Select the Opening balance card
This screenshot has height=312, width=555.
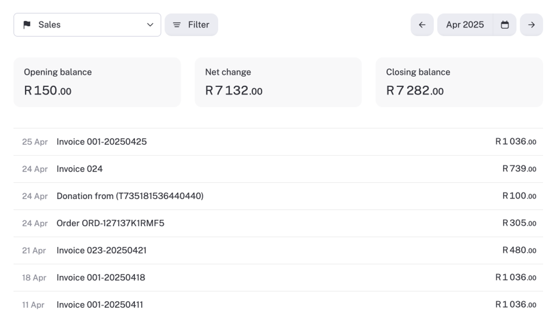click(97, 82)
